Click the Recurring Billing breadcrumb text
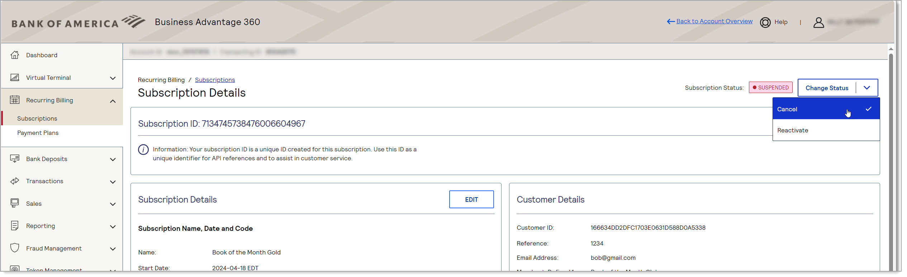The image size is (907, 277). pyautogui.click(x=161, y=80)
